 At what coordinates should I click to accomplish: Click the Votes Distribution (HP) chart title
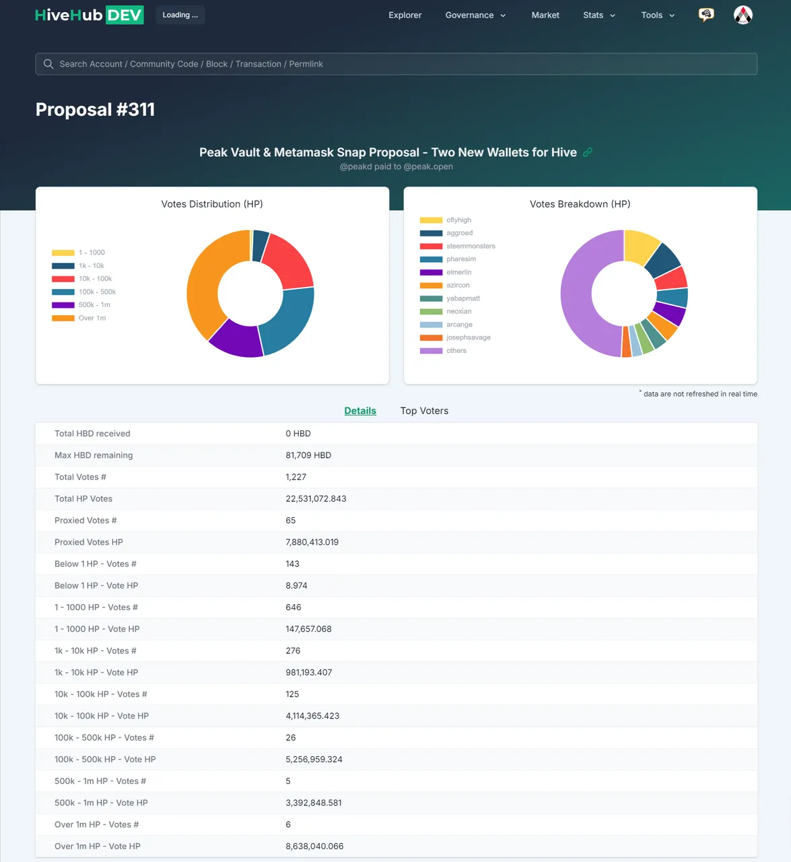click(212, 204)
